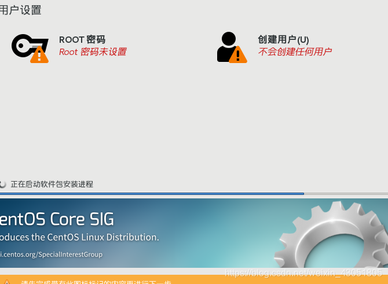Click the 用户设置 section heading
Screen dimensions: 388x284
point(20,10)
